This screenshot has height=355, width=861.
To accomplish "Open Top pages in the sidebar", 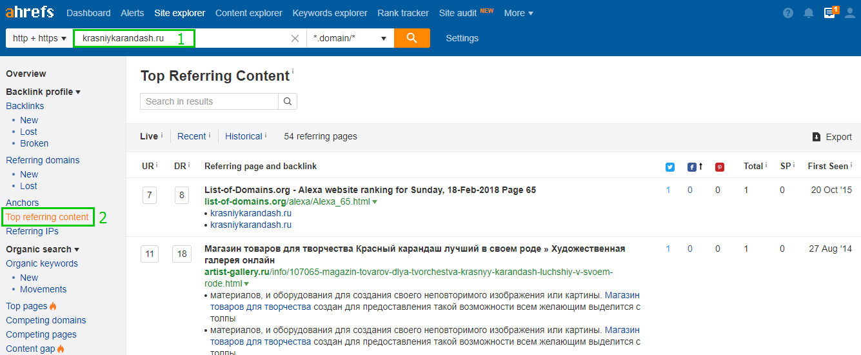I will pyautogui.click(x=27, y=306).
